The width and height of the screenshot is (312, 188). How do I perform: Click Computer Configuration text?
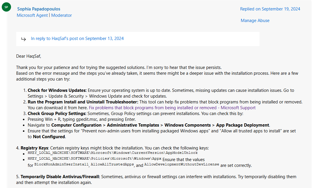[x=76, y=125]
